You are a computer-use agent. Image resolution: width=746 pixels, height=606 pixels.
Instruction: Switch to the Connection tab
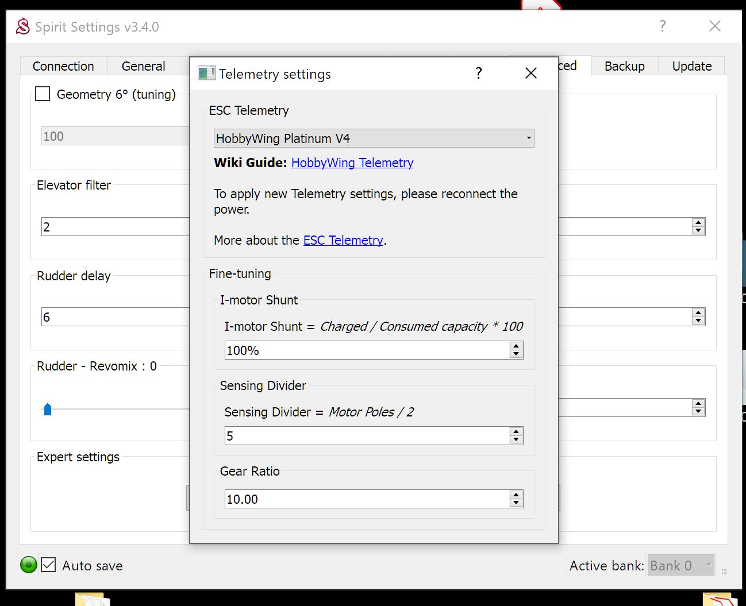[63, 66]
